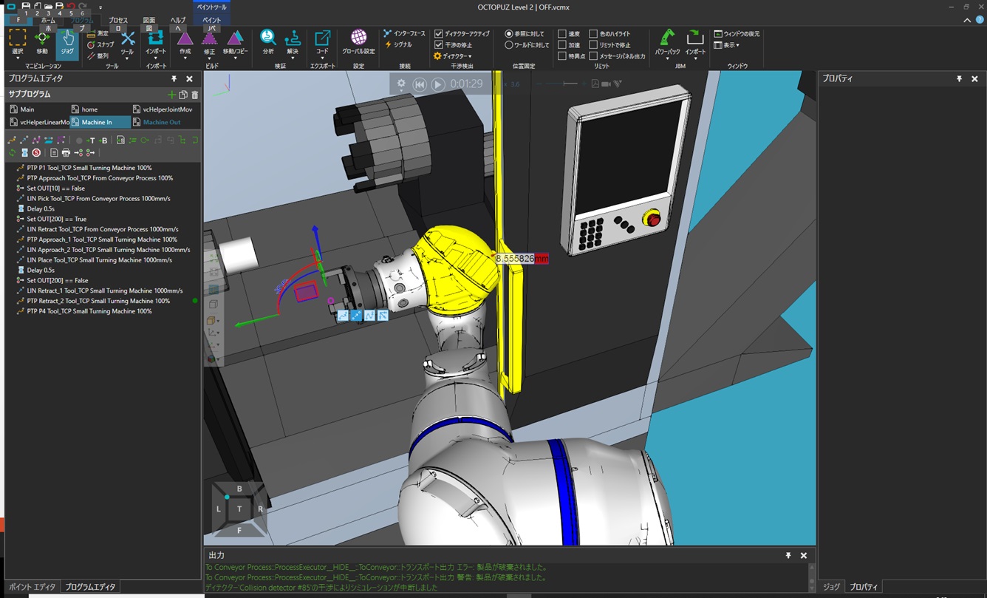The width and height of the screenshot is (987, 598).
Task: Select the Machine Out subprogram
Action: [161, 122]
